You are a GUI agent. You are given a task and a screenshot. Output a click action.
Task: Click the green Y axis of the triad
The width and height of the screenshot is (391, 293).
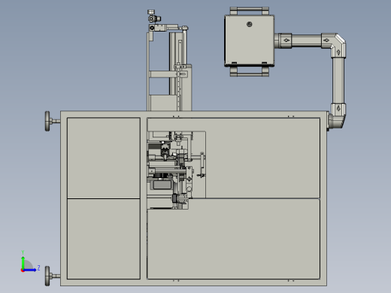tap(23, 262)
